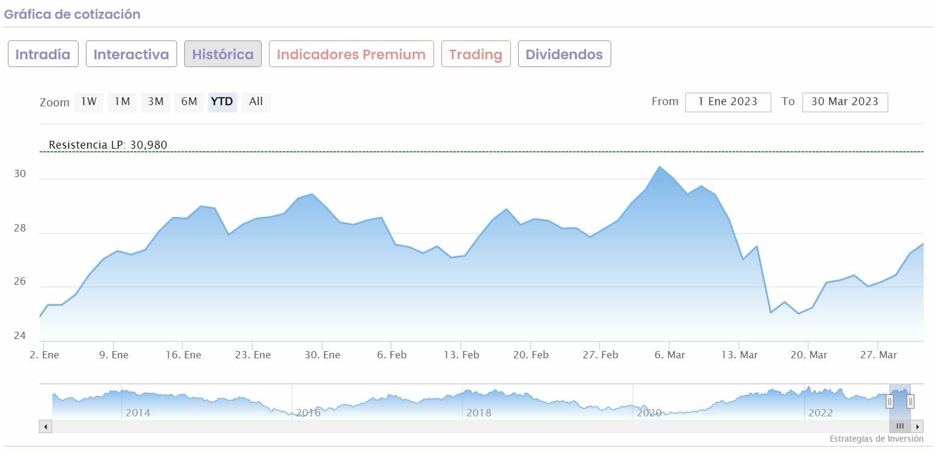Screen dimensions: 937x455
Task: Open the Estrategias de Inversión credit link
Action: tap(876, 439)
